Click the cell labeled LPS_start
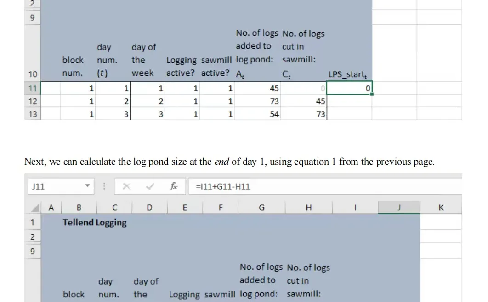The image size is (488, 302). [x=348, y=74]
